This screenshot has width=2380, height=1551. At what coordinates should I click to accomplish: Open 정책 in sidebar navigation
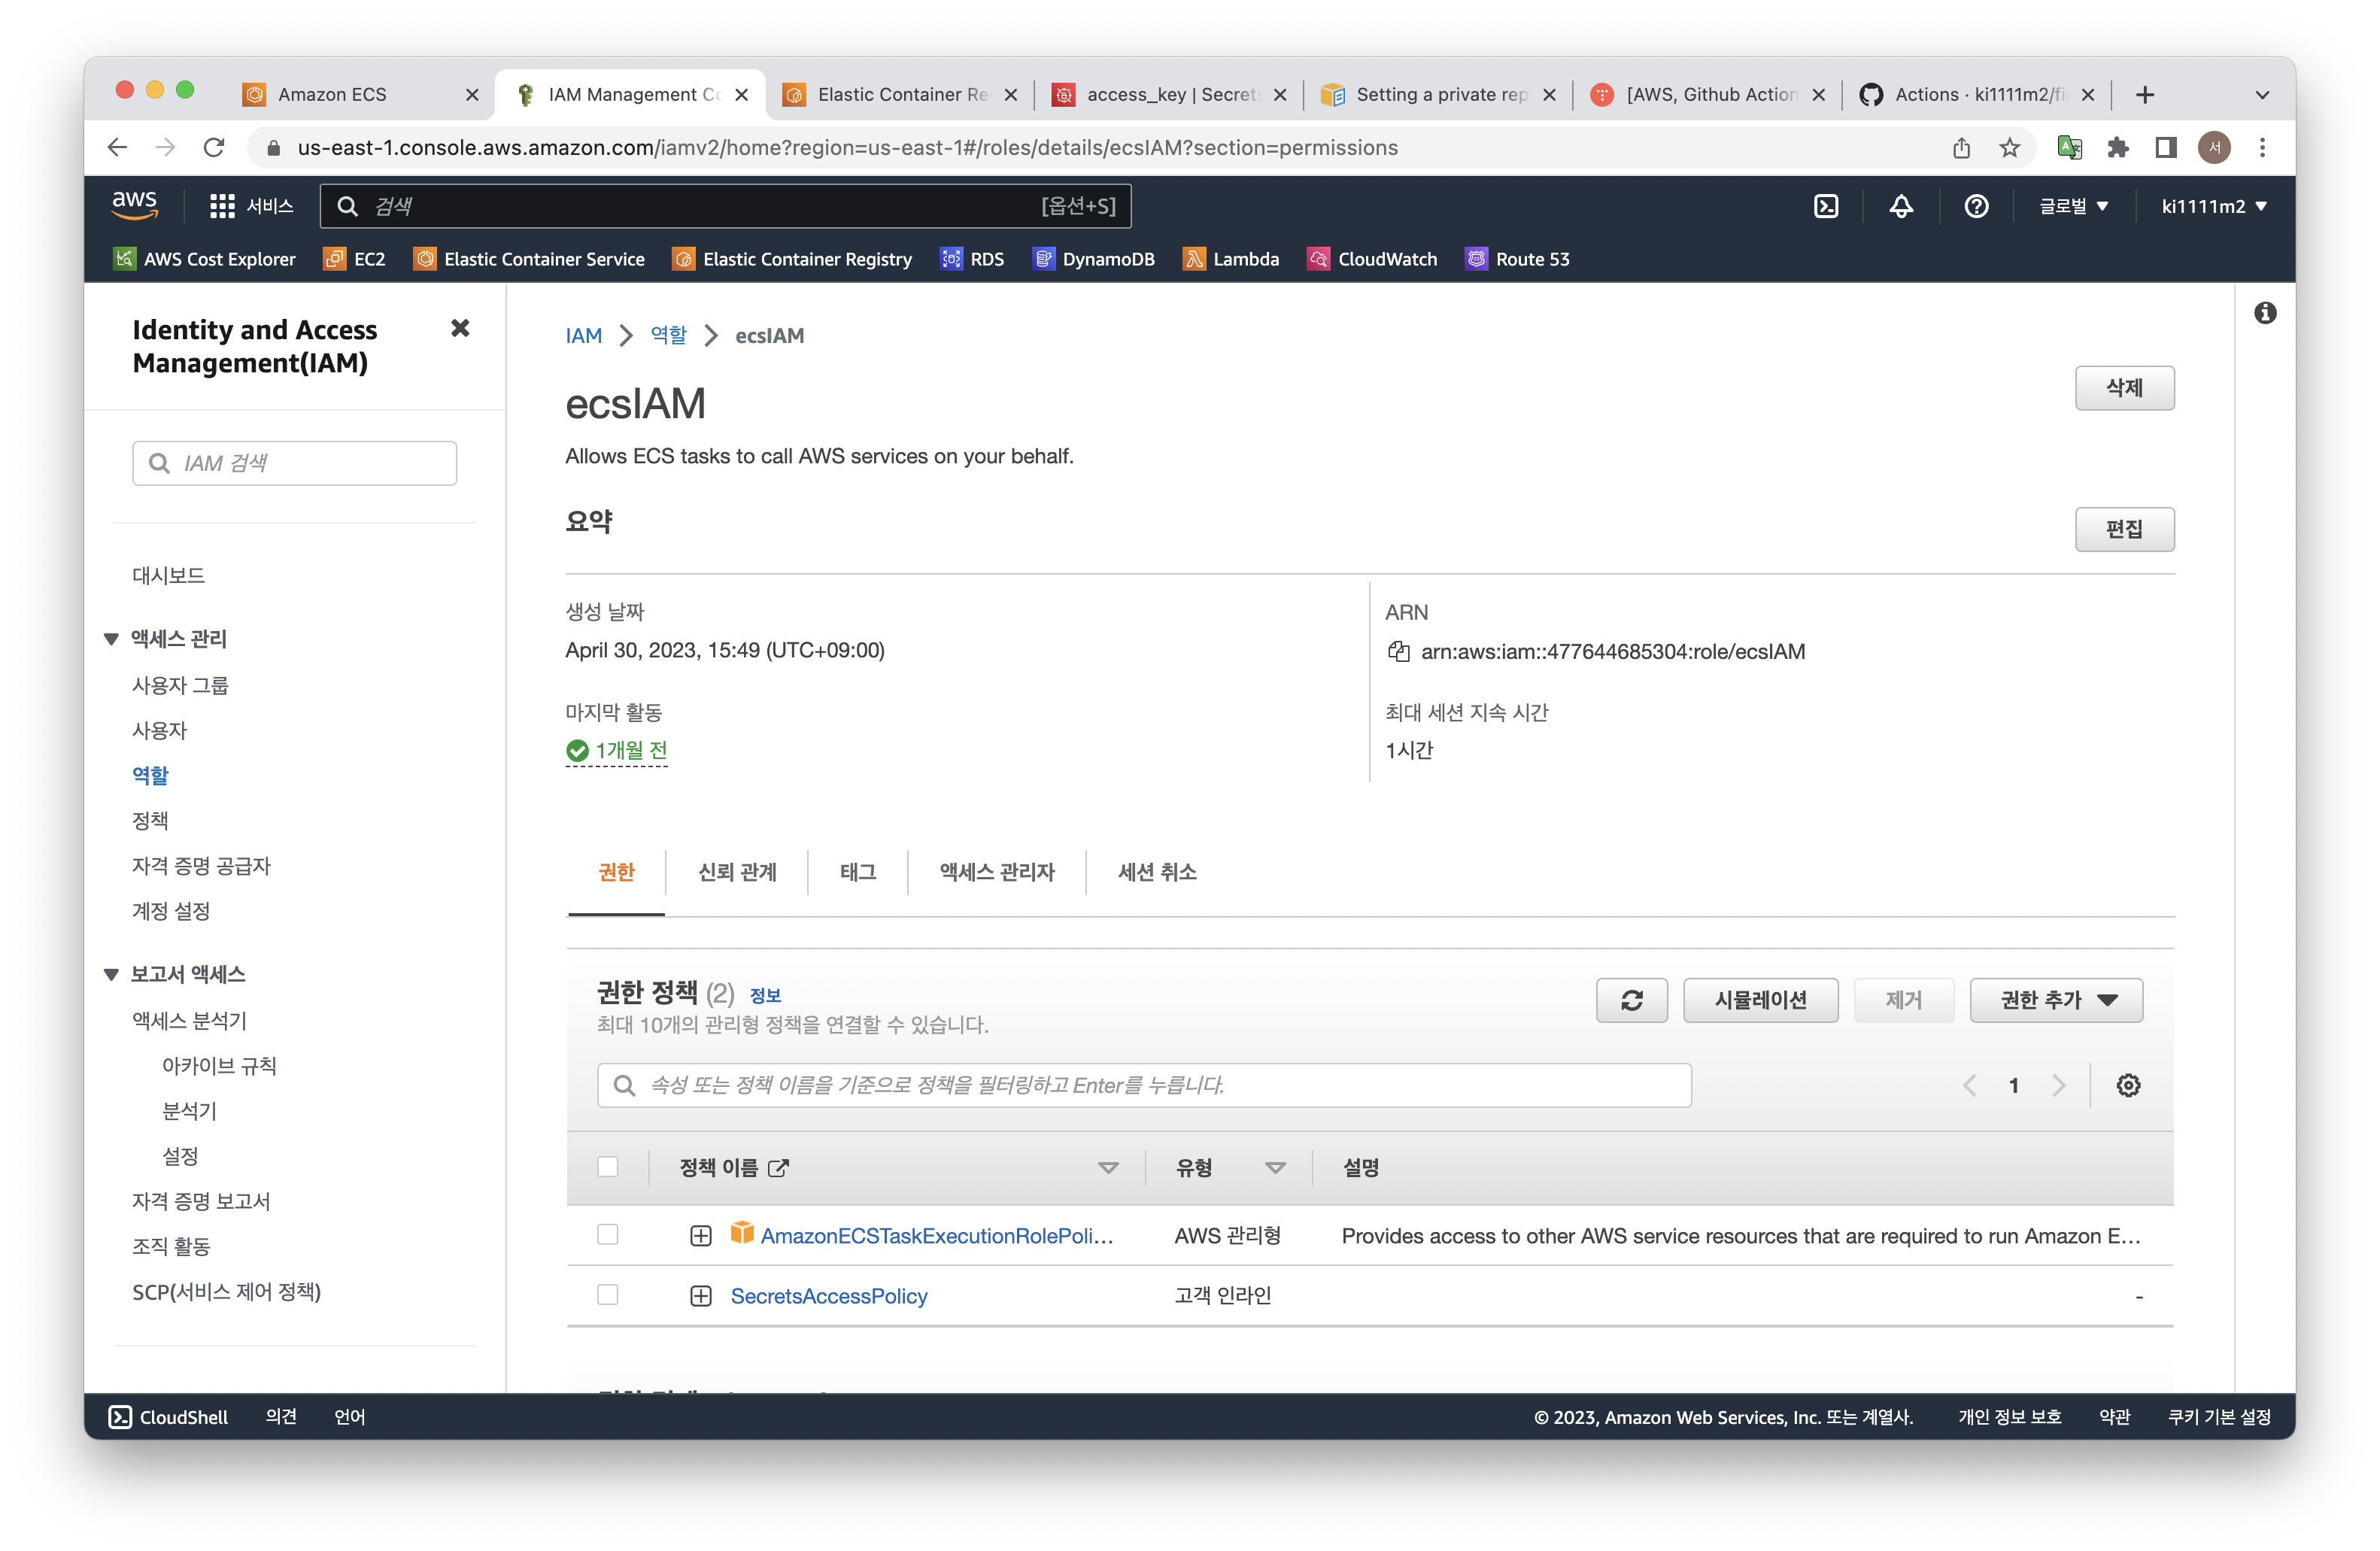click(150, 821)
